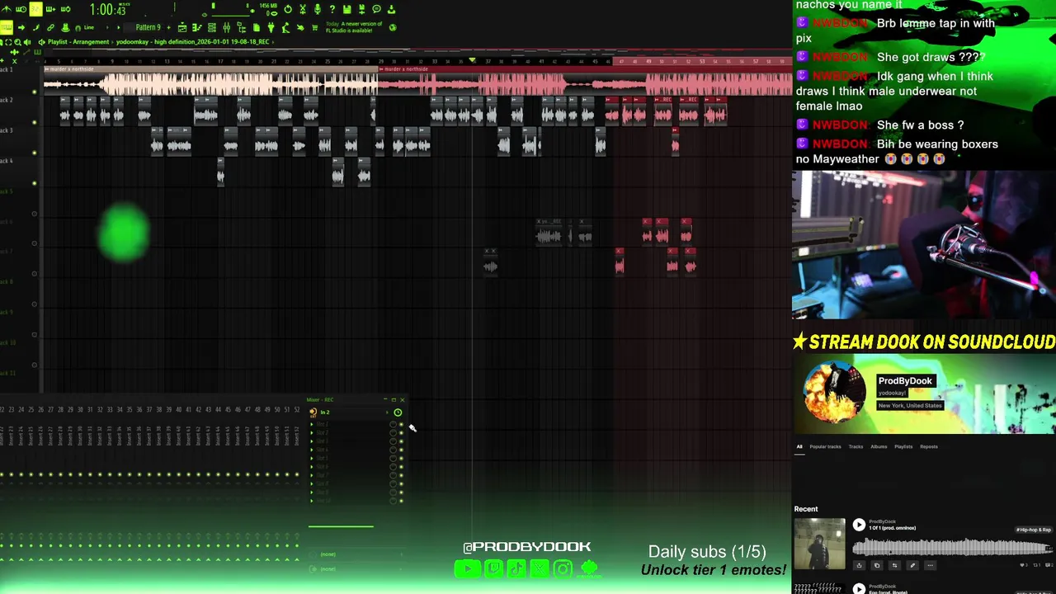Select the All tab on SoundCloud
The image size is (1056, 594).
point(799,446)
